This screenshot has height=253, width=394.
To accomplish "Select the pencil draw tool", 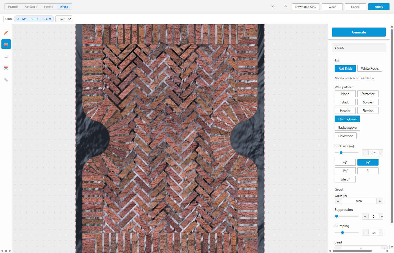I will click(6, 33).
